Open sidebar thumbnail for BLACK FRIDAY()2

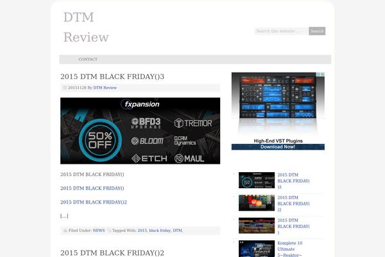(x=257, y=203)
